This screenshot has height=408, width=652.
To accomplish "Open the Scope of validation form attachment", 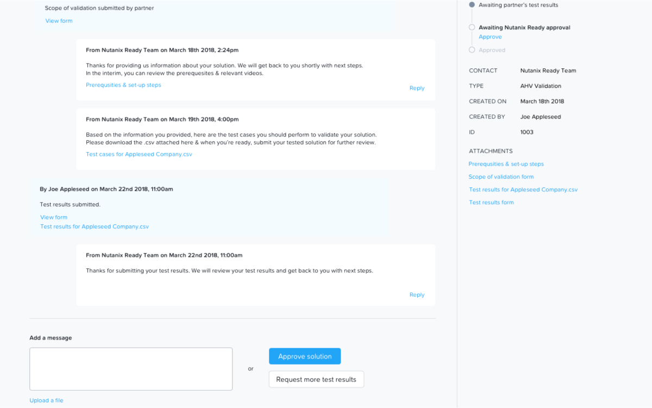I will (501, 177).
